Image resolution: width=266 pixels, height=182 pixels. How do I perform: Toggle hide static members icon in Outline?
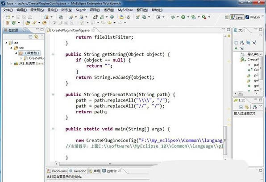coord(254,43)
